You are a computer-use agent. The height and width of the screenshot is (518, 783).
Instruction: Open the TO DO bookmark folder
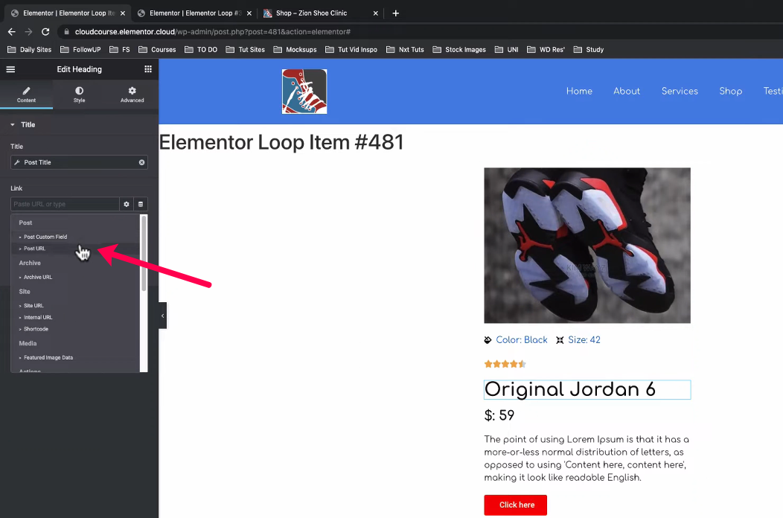click(x=201, y=49)
